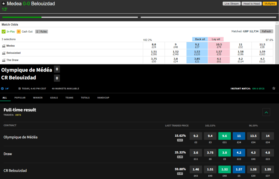Back Medea at 9.2 in Match Odds

click(197, 46)
